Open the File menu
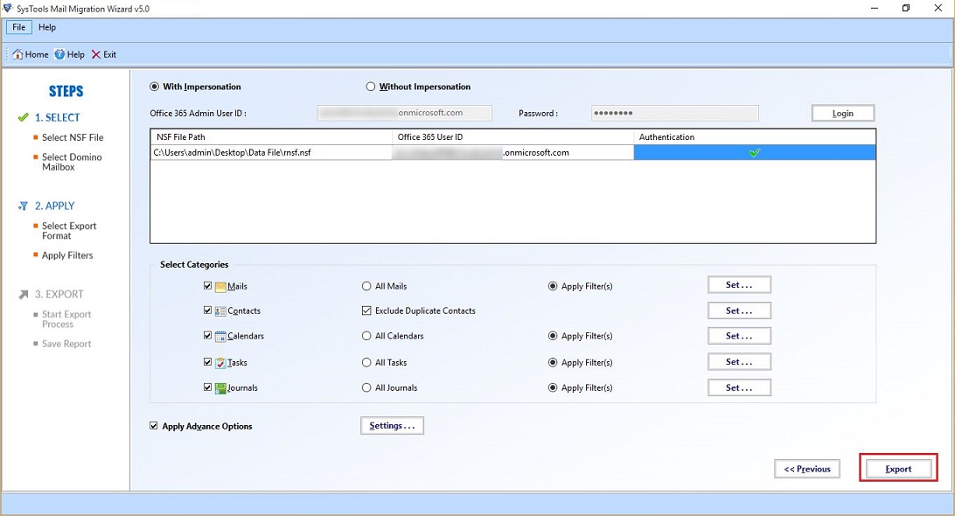This screenshot has width=955, height=516. click(x=19, y=27)
